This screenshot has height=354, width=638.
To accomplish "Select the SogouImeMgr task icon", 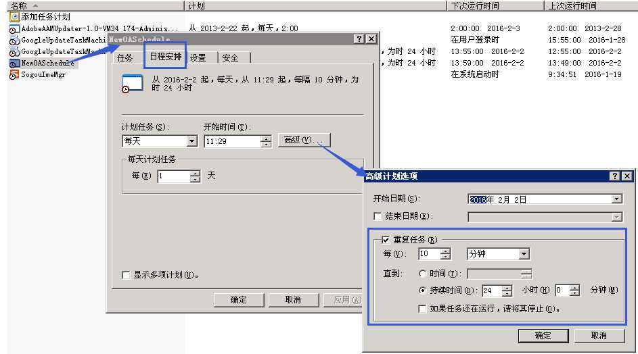I will click(x=14, y=75).
